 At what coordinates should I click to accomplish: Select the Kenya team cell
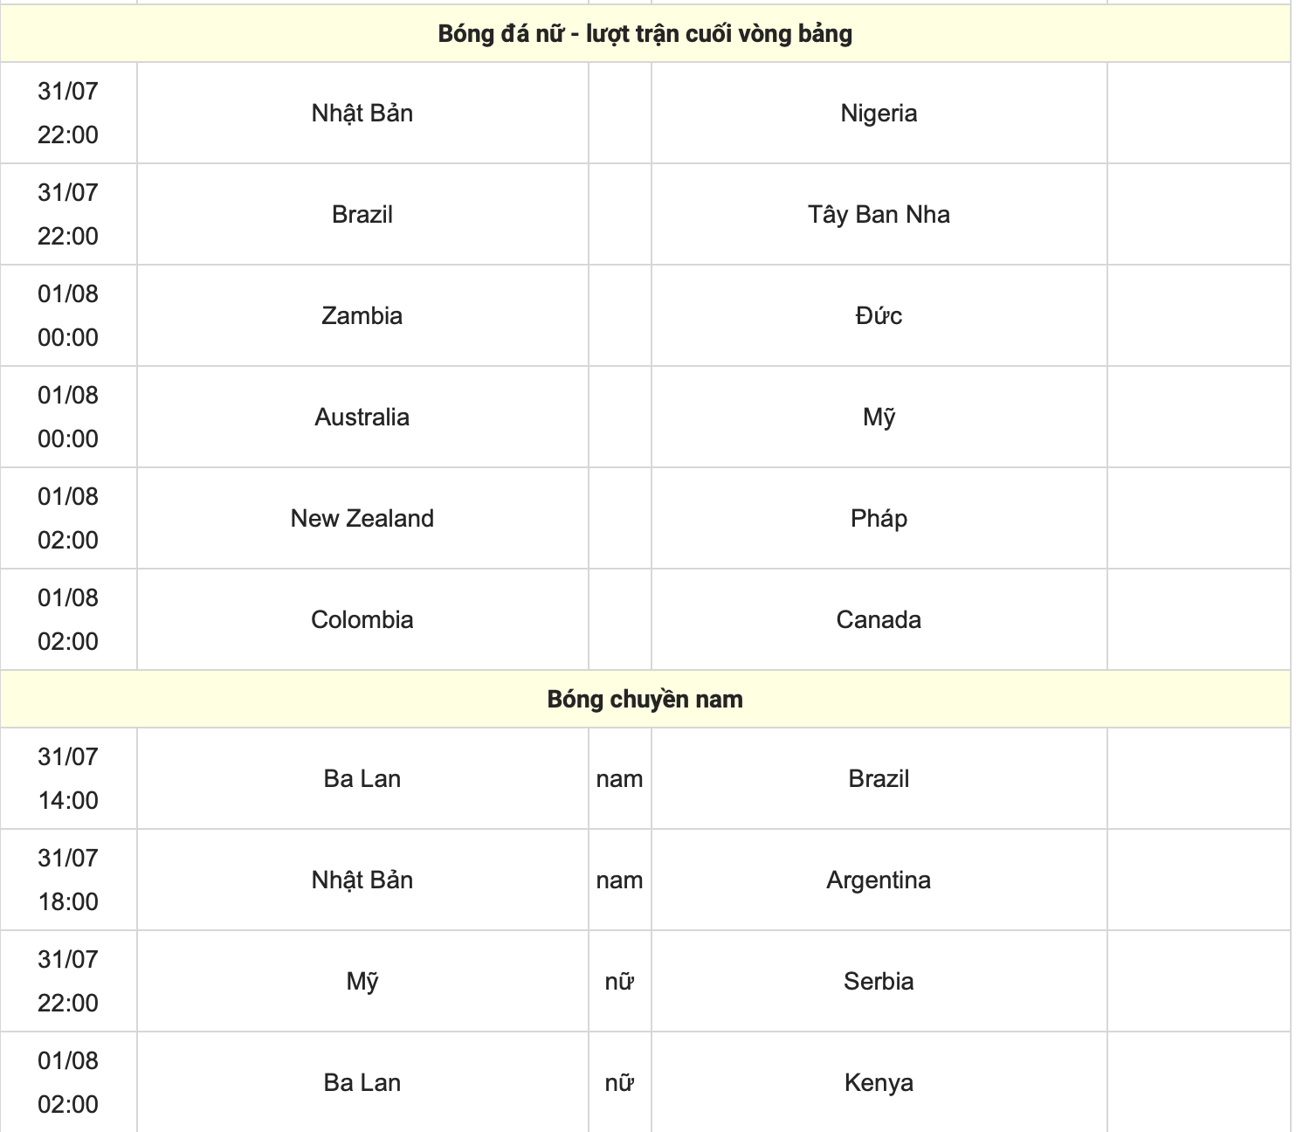[x=879, y=1082]
